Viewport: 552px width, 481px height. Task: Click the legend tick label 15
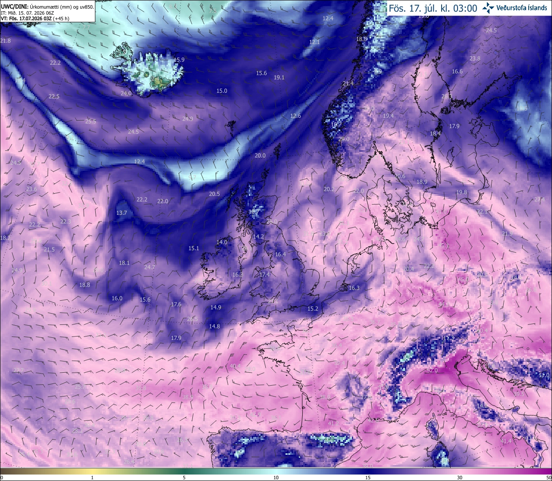[368, 478]
